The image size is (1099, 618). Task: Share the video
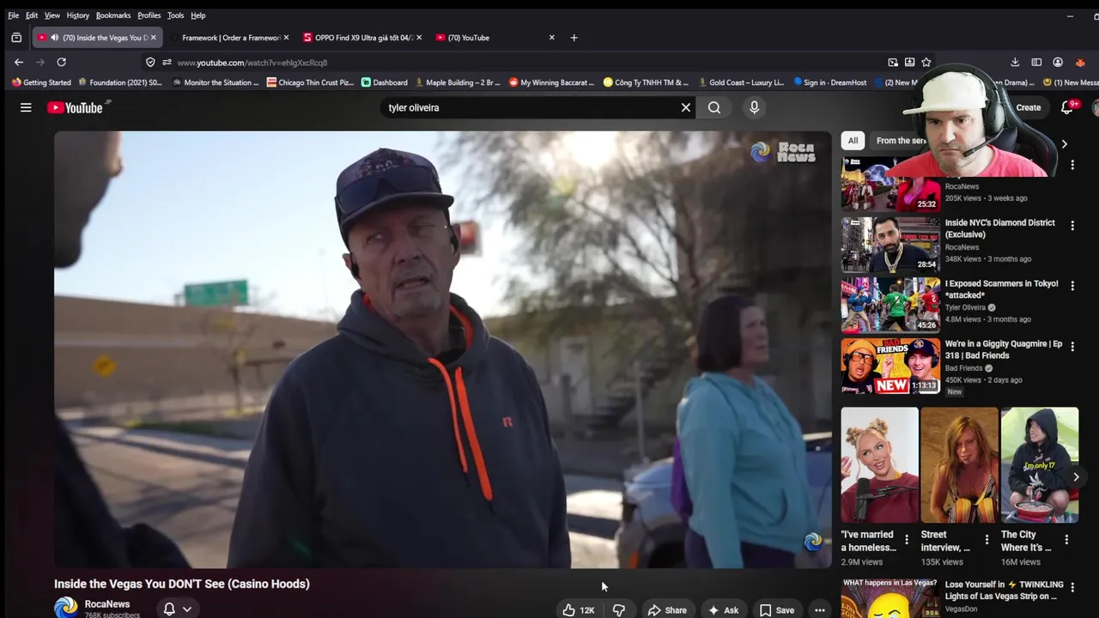[x=667, y=610]
